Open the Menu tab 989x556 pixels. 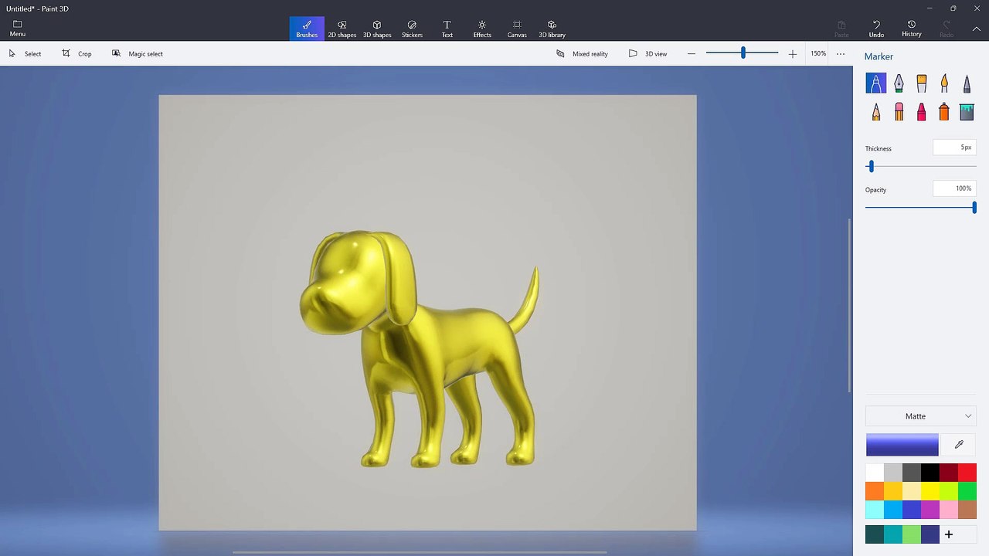(17, 29)
